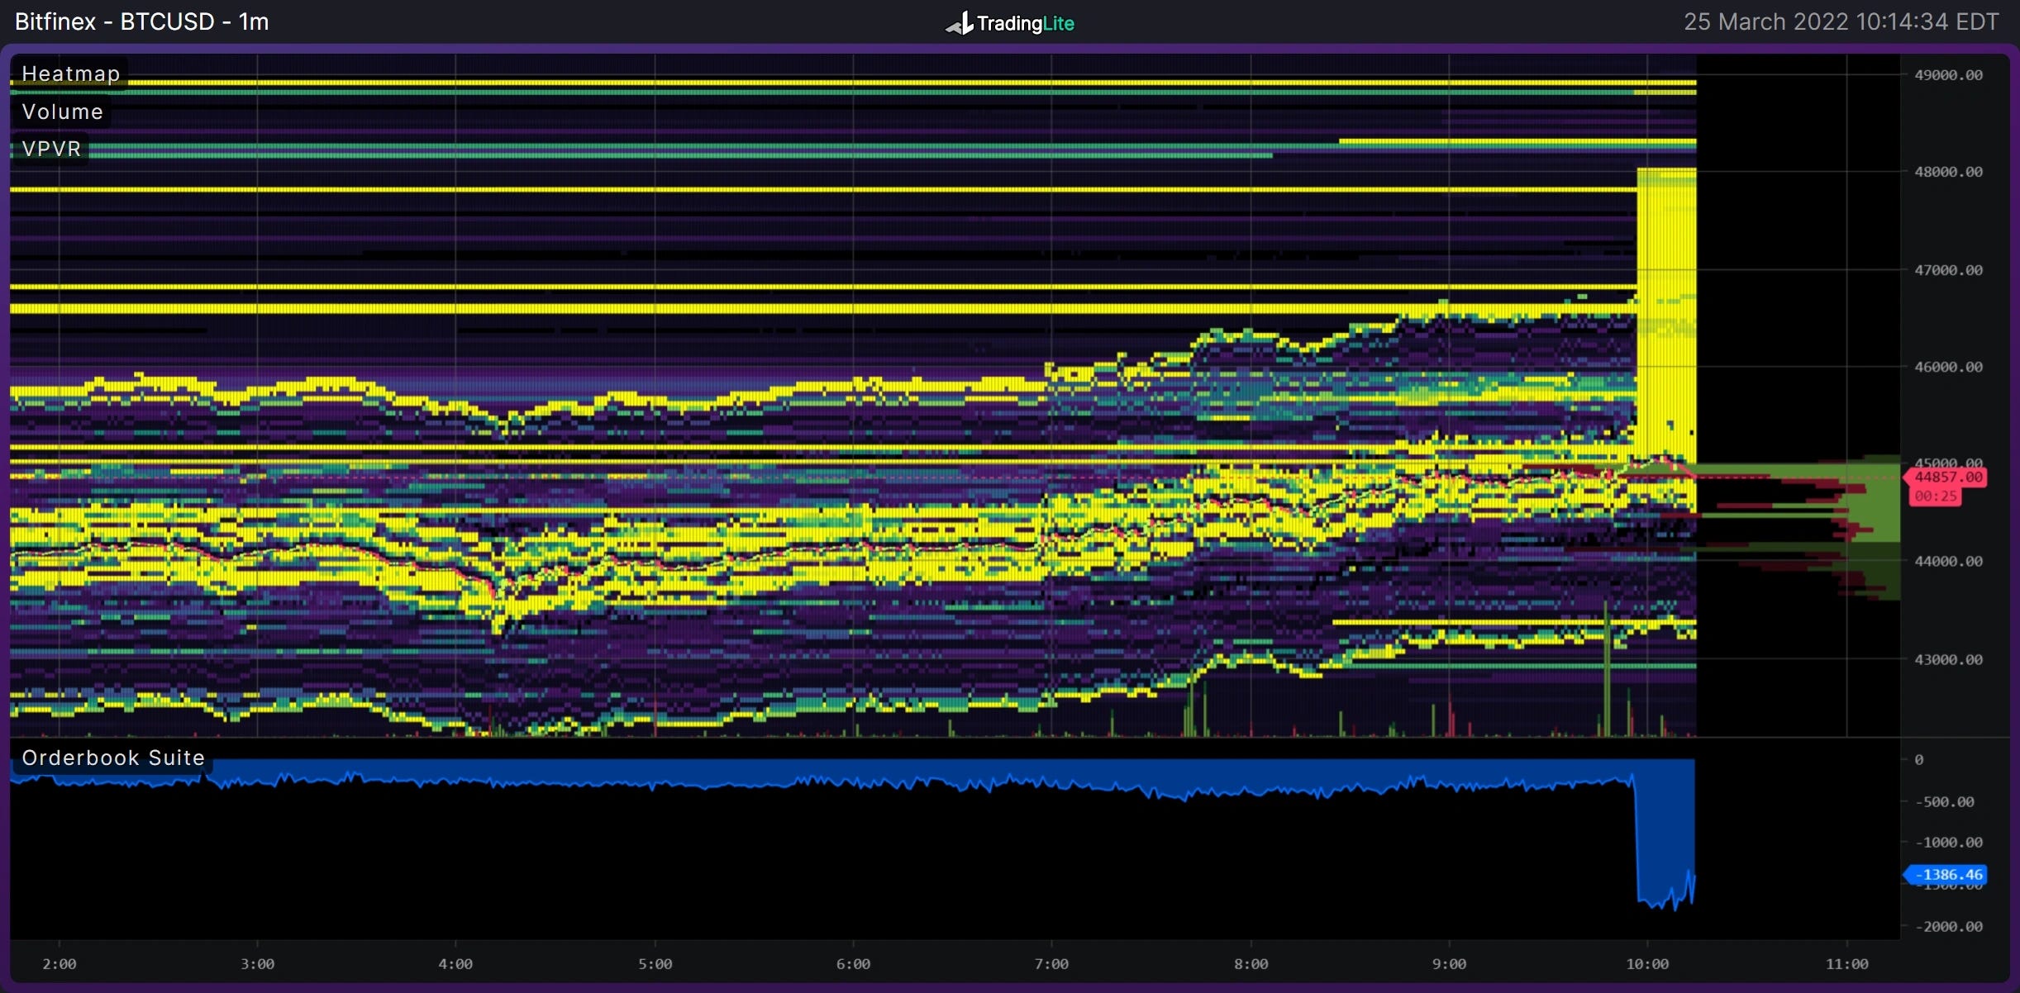Click the 5:00 time axis label
This screenshot has height=993, width=2020.
tap(655, 964)
